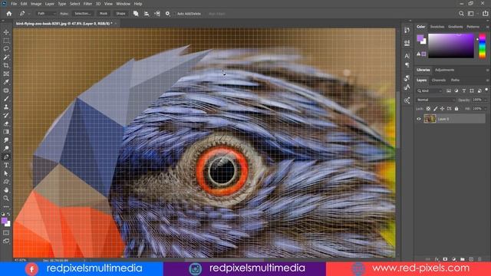Select the Layer 0 thumbnail
Viewport: 491px width, 276px height.
430,119
